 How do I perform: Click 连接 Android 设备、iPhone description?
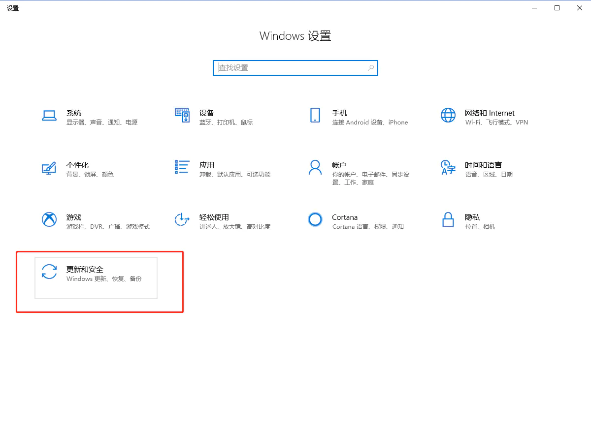pyautogui.click(x=370, y=123)
